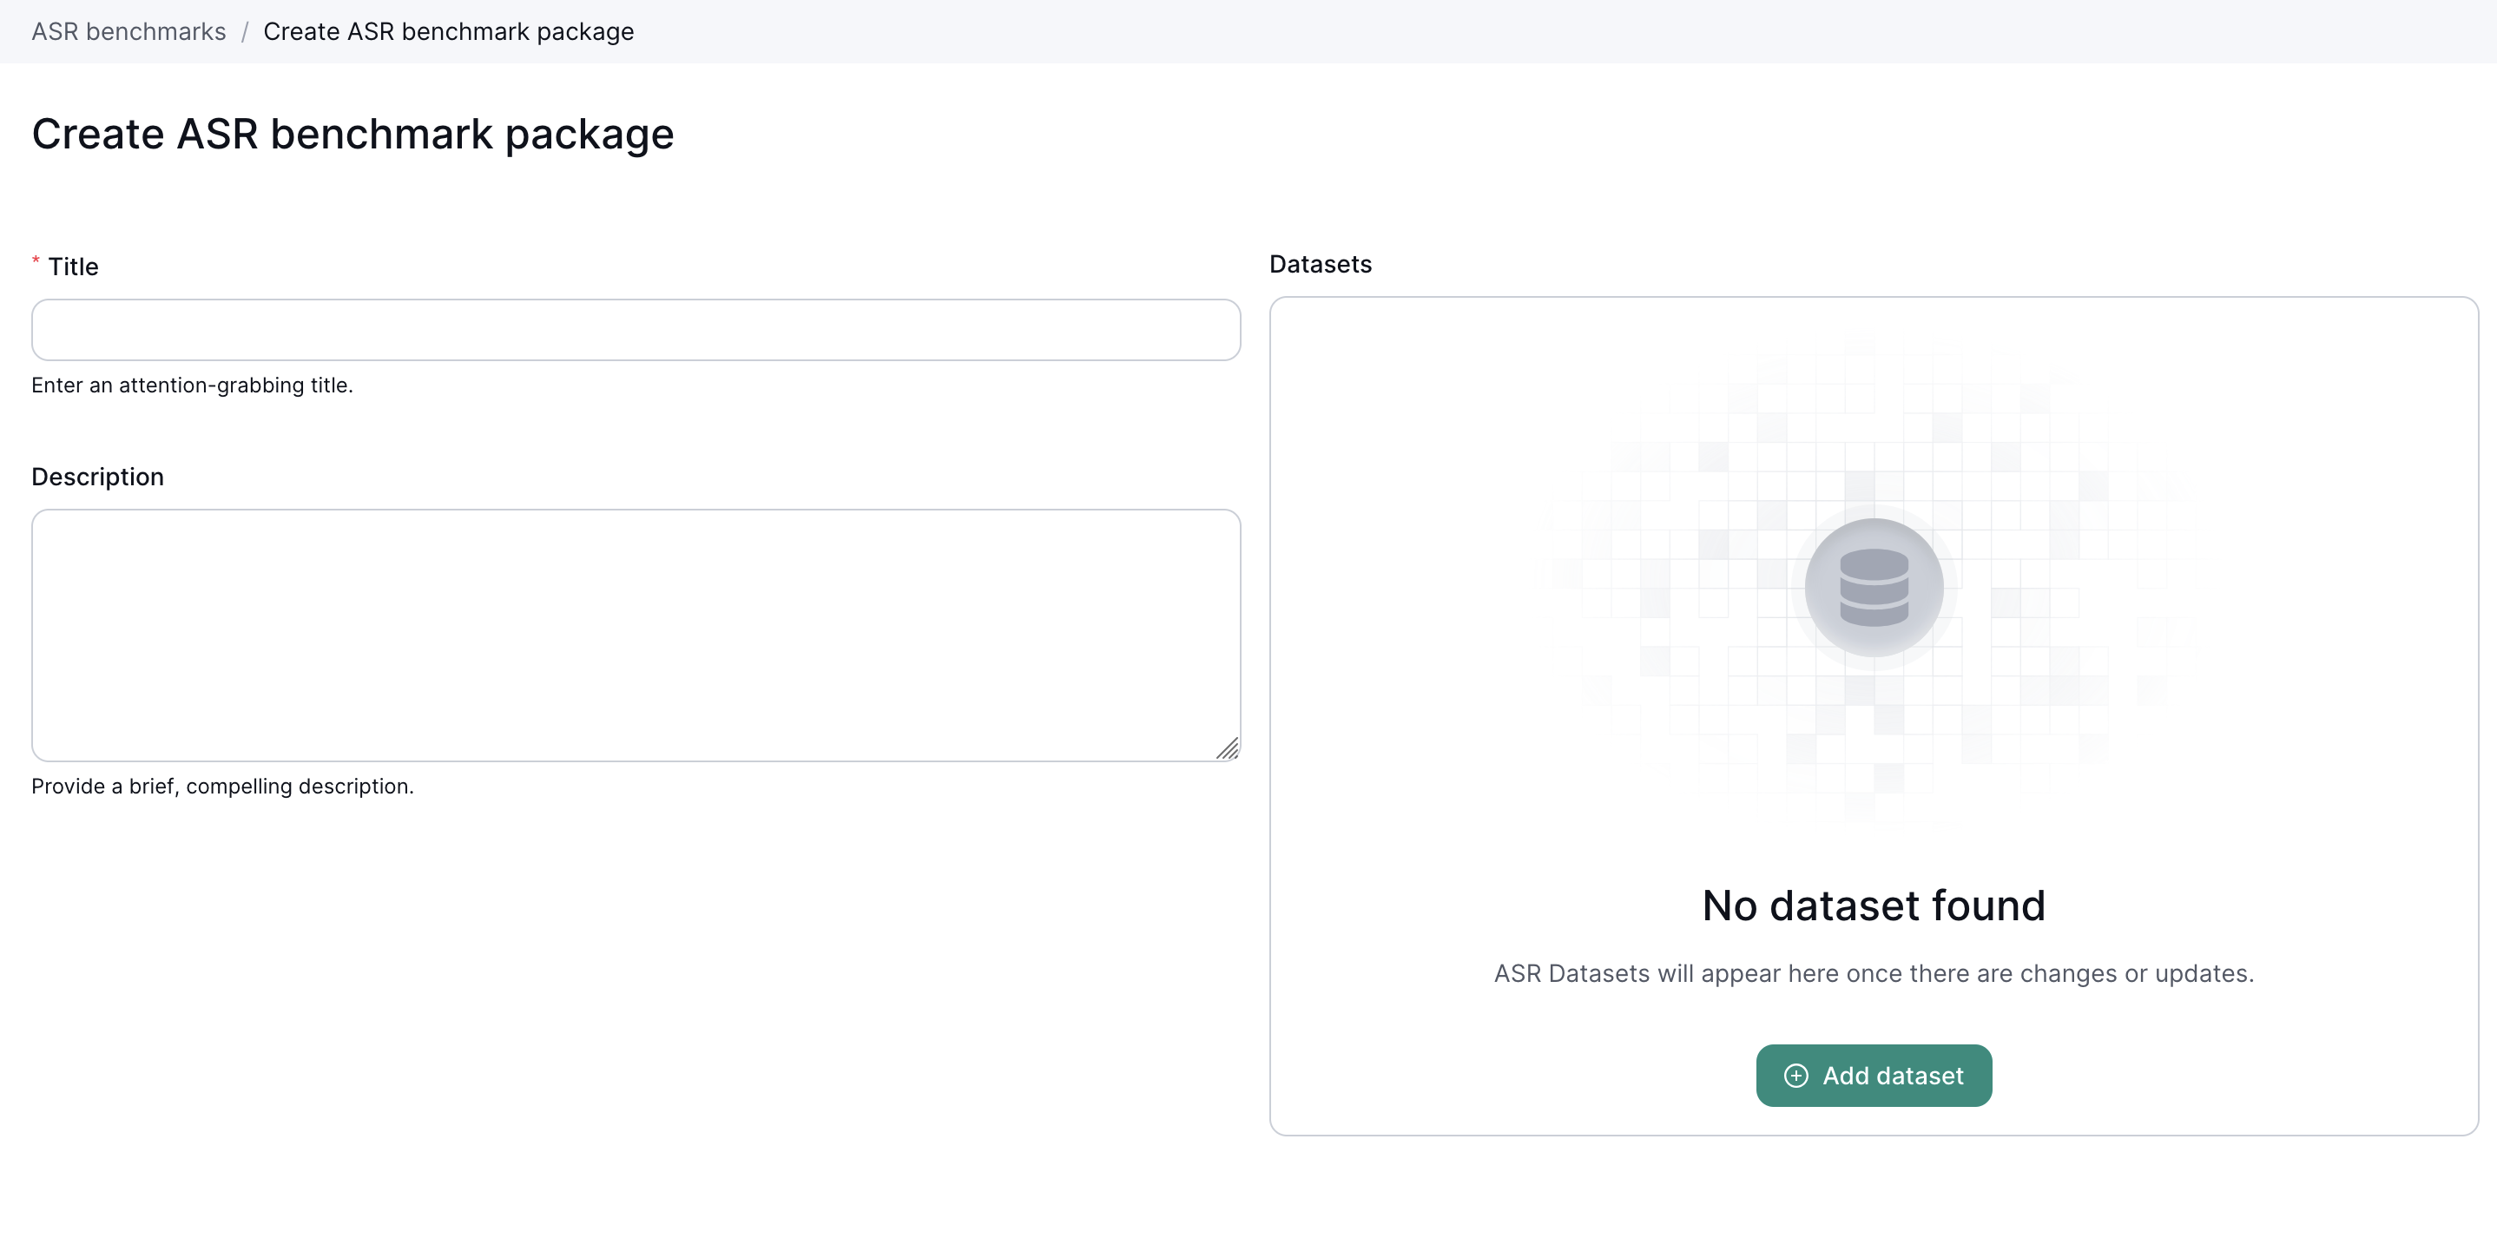Click the Title field label
Viewport: 2497px width, 1238px height.
(74, 267)
